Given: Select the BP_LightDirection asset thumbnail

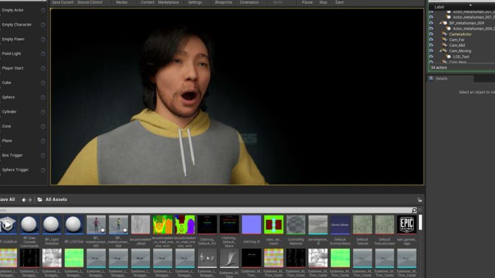Looking at the screenshot, I should click(x=51, y=225).
